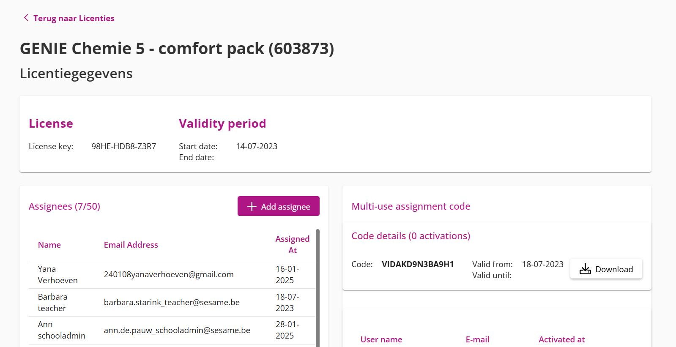Sort assignees by Name column header

(x=49, y=245)
